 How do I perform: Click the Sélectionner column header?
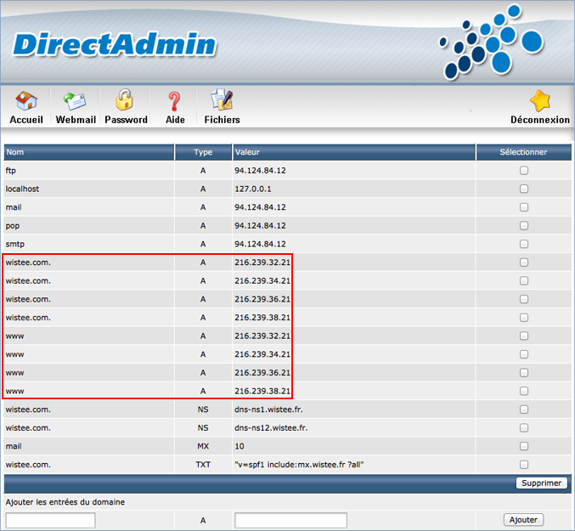tap(524, 152)
